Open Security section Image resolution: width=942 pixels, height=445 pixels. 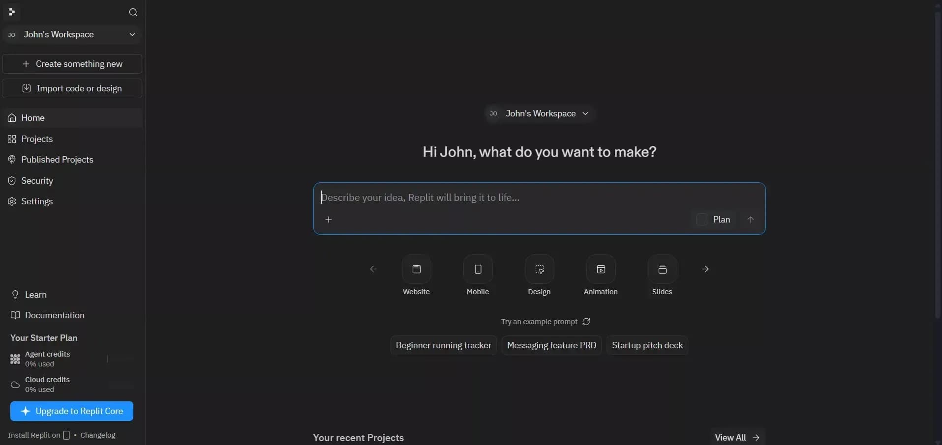tap(72, 181)
